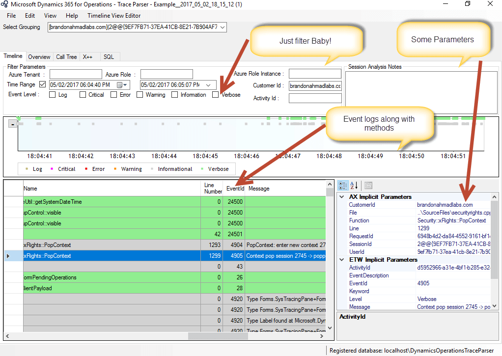The height and width of the screenshot is (356, 502).
Task: Click the Message column header
Action: [x=285, y=189]
